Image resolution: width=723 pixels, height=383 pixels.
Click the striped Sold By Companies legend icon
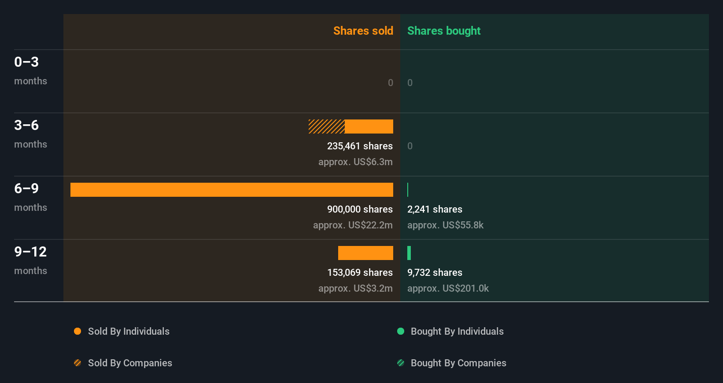pyautogui.click(x=77, y=363)
